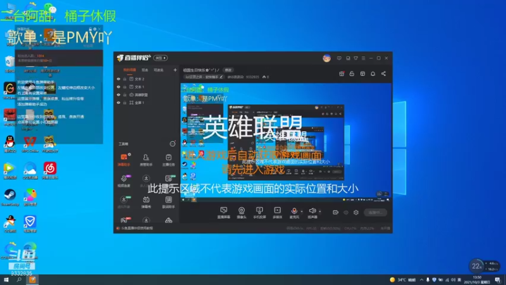Switch to the second scene tab
506x285 pixels.
tap(145, 70)
